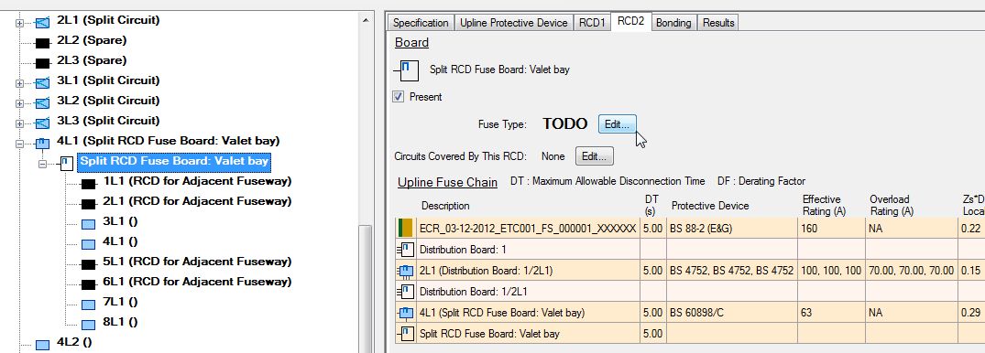985x353 pixels.
Task: Click the black icon beside 2L3 (Spare)
Action: (x=42, y=63)
